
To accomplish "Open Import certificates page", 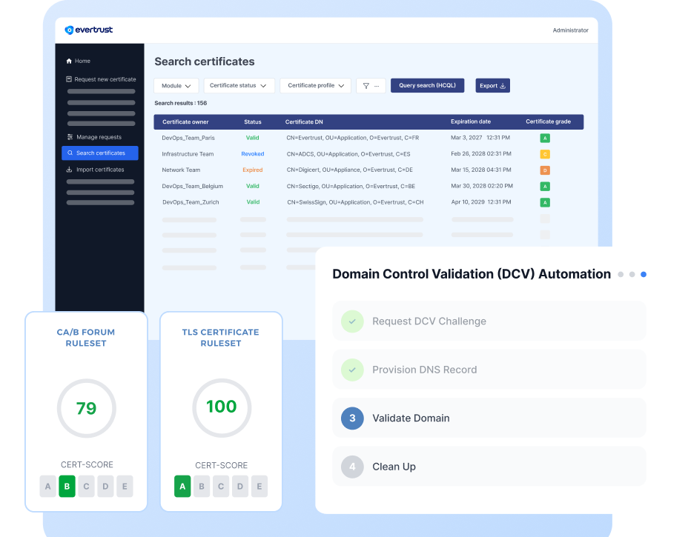I will [95, 170].
